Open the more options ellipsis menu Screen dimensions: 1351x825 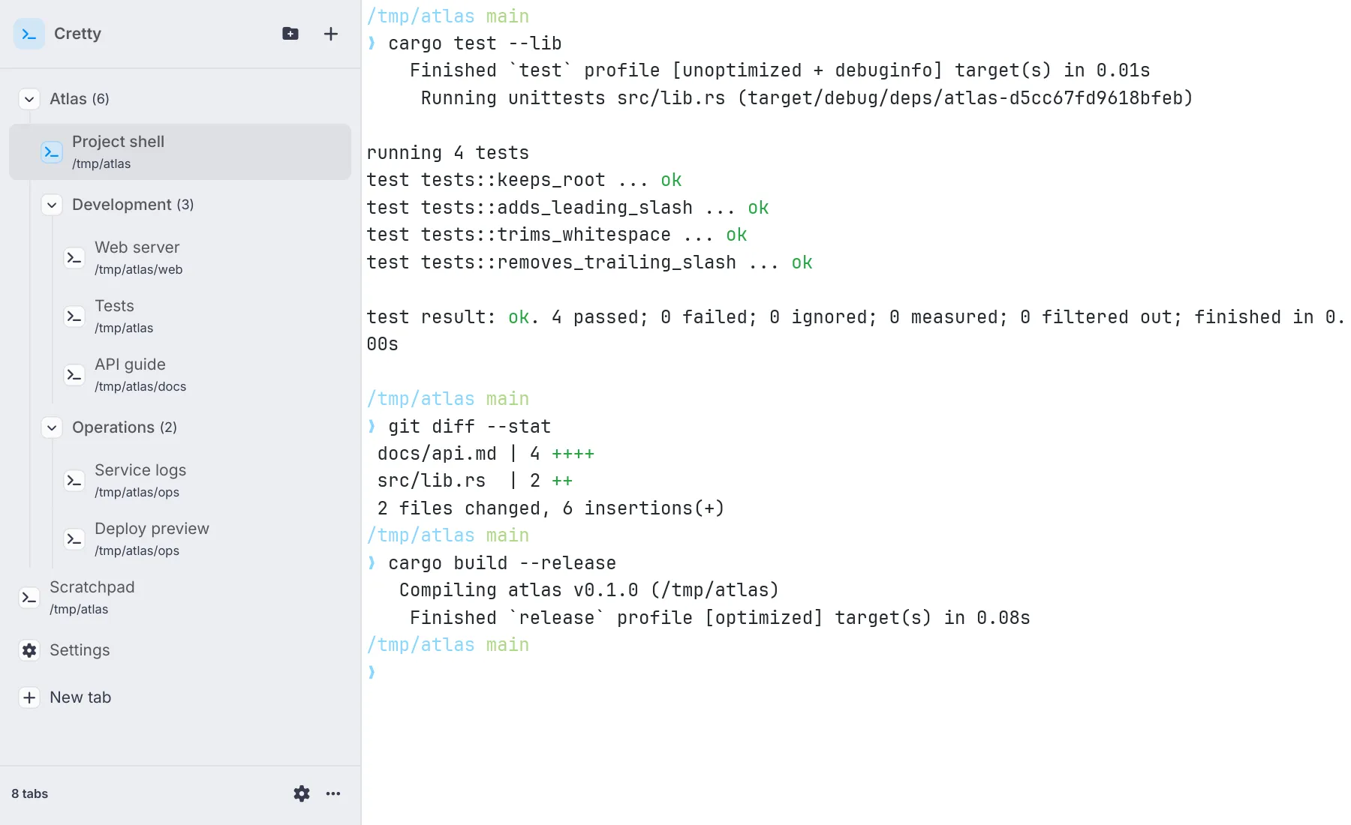333,793
